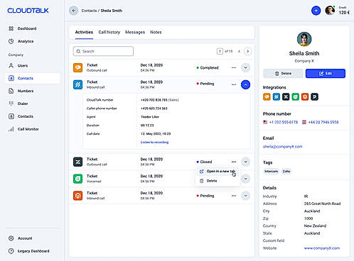Select the highlighted Contacts sidebar item

33,78
